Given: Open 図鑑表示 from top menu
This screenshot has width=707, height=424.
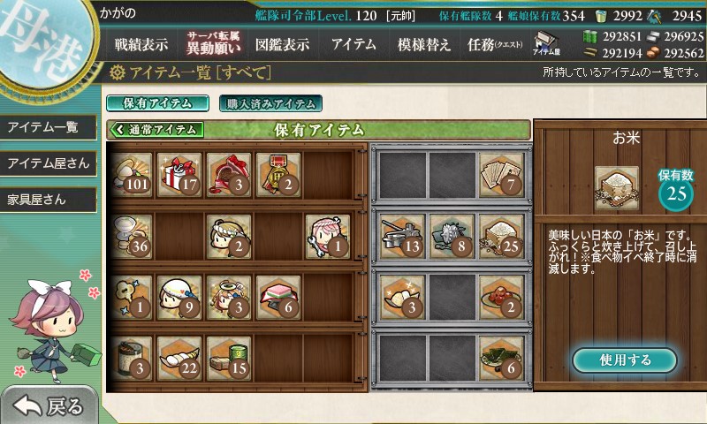Looking at the screenshot, I should pyautogui.click(x=282, y=44).
